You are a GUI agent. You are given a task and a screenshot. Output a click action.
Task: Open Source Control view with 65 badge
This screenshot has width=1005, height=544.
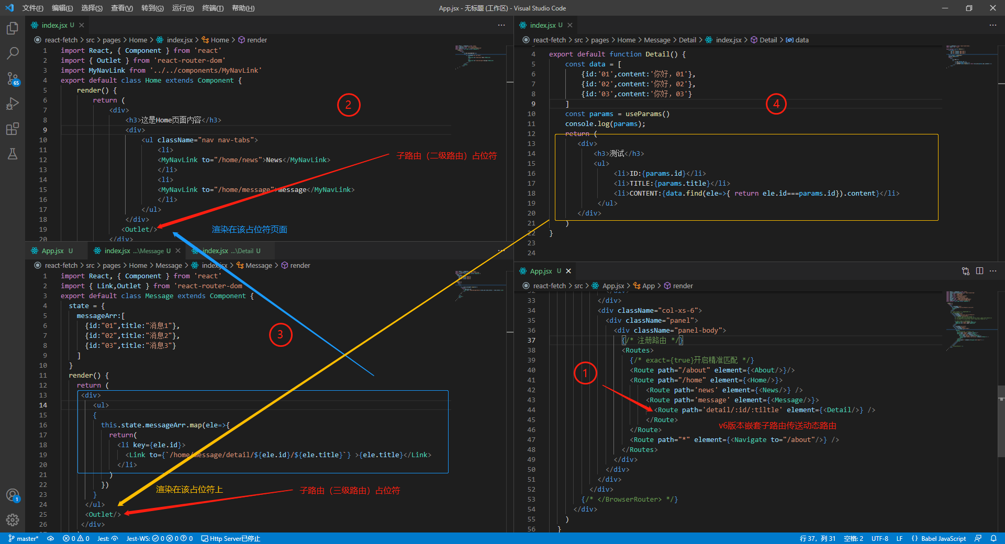pyautogui.click(x=13, y=78)
